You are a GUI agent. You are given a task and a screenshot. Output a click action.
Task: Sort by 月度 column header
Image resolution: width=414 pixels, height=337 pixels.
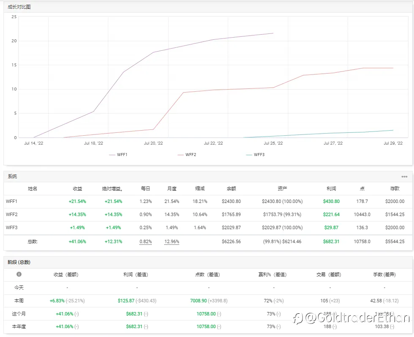[x=172, y=189]
